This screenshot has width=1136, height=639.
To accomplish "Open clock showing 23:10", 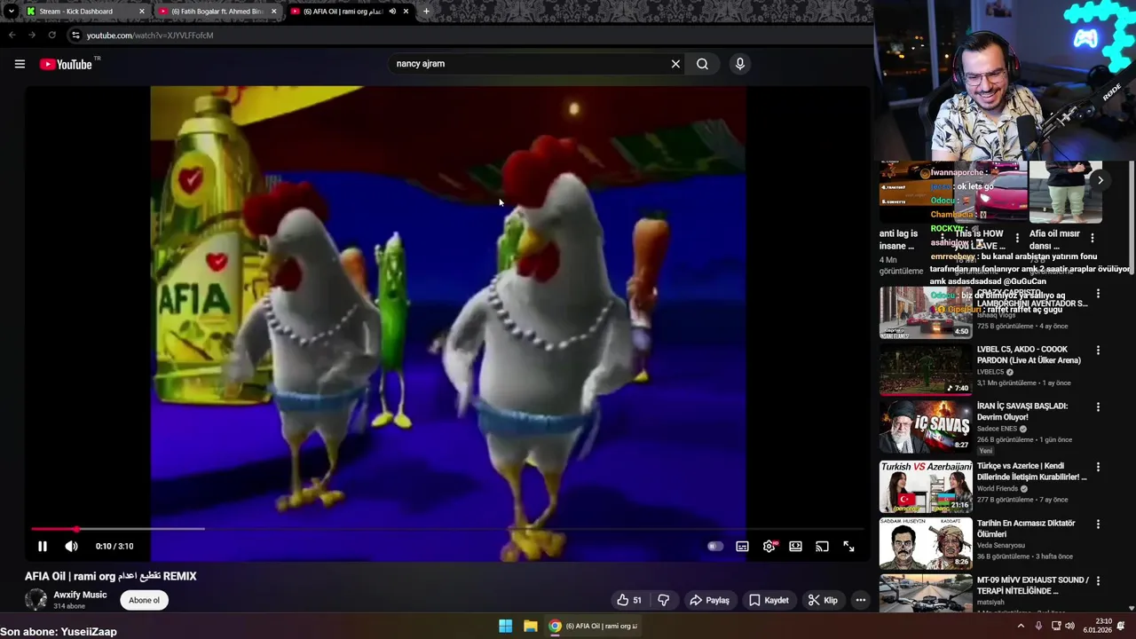I will 1097,626.
